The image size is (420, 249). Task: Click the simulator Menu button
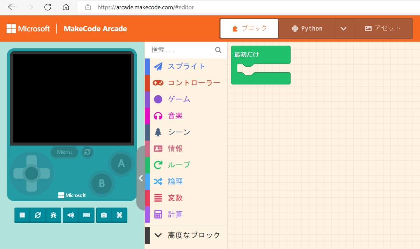click(64, 152)
